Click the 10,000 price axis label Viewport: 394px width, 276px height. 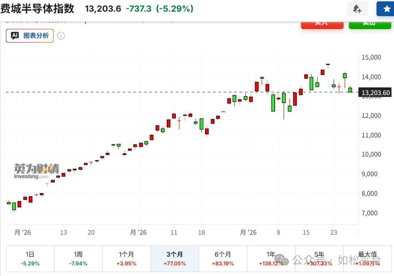tap(371, 154)
